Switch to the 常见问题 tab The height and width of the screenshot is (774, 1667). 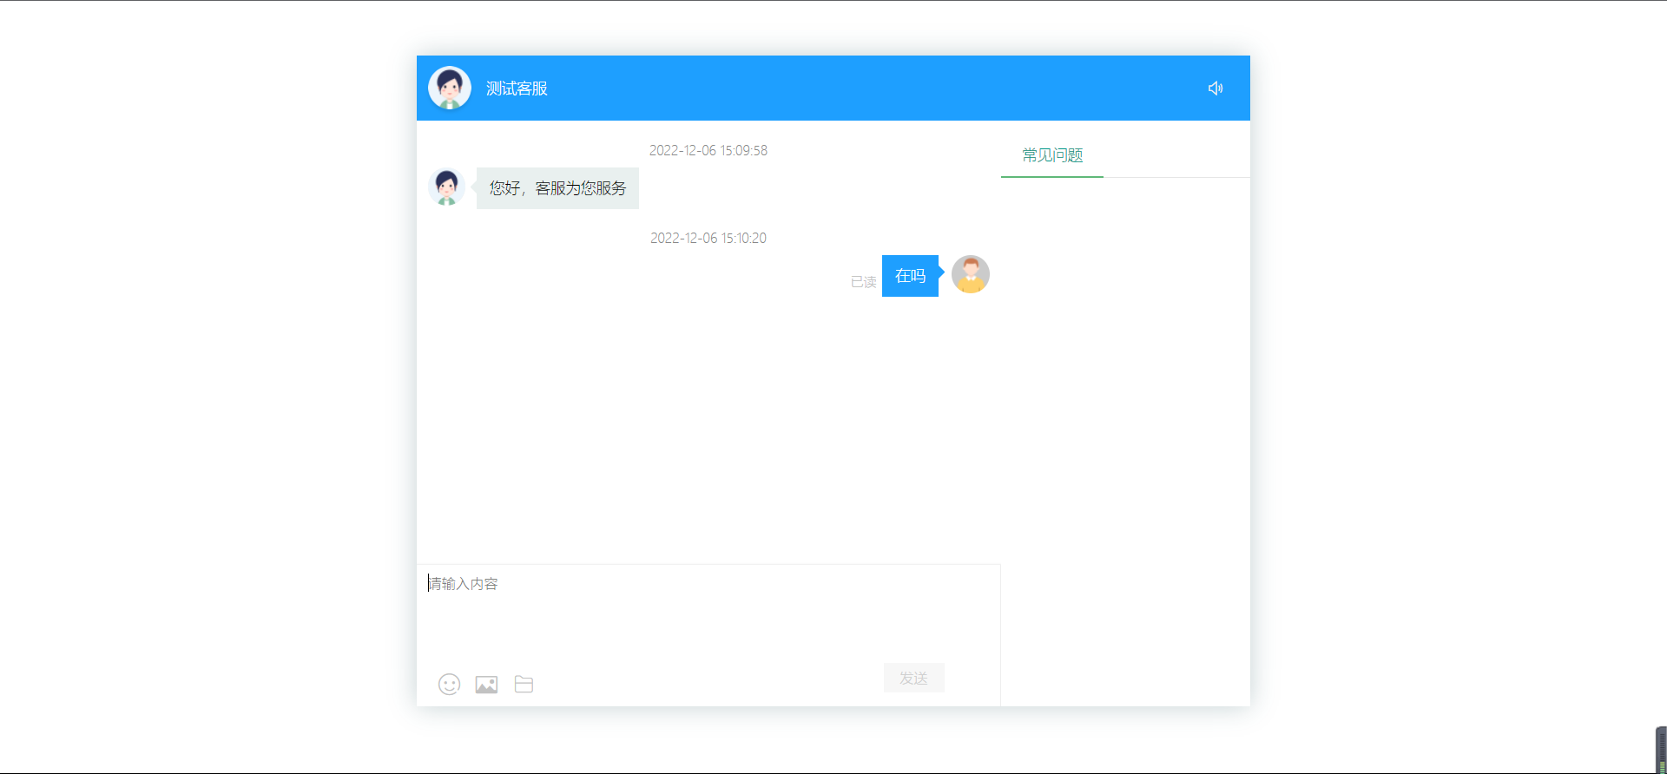click(1052, 156)
